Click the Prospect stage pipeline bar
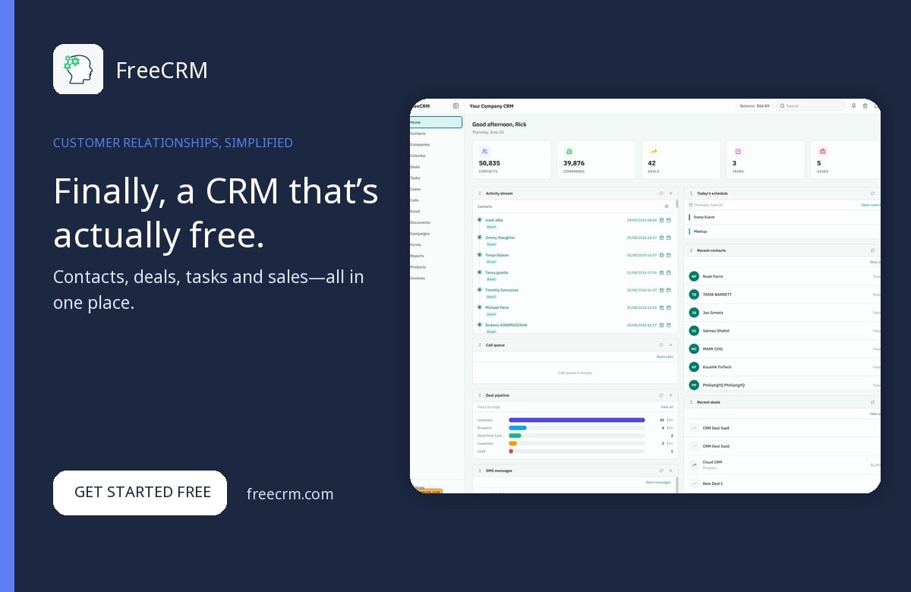Viewport: 911px width, 592px height. (x=517, y=427)
